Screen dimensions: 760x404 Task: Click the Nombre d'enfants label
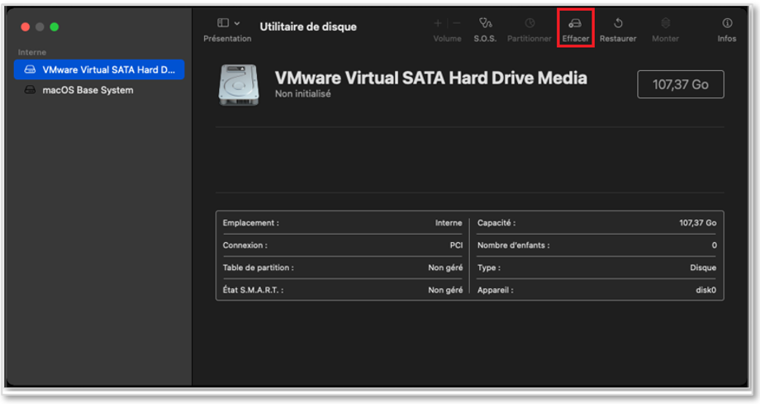click(513, 245)
